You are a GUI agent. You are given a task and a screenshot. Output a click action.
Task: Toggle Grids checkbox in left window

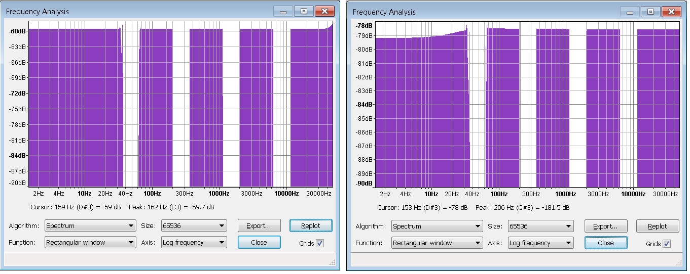point(319,243)
